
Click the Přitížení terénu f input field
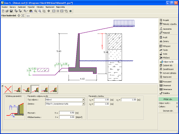point(67,117)
